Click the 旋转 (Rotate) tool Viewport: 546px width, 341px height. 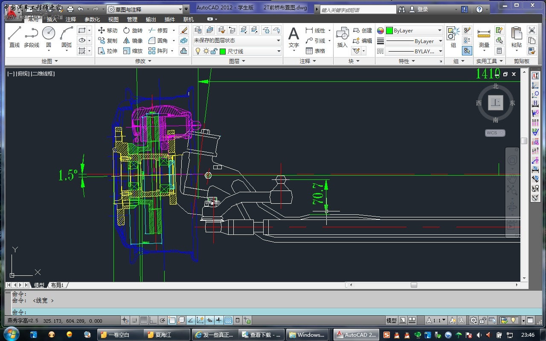pyautogui.click(x=133, y=30)
